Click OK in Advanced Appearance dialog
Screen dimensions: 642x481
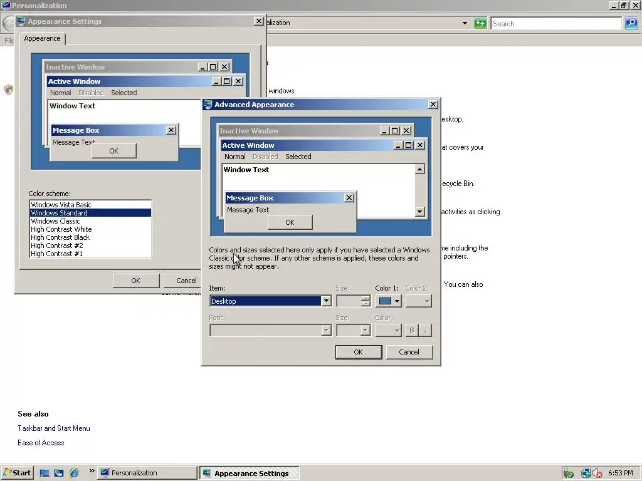point(358,352)
